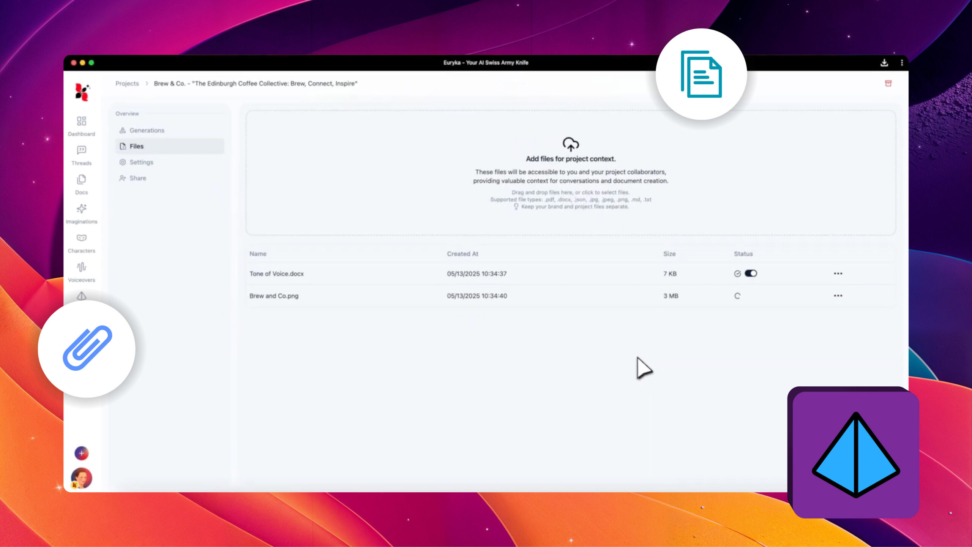Image resolution: width=972 pixels, height=547 pixels.
Task: Open the Tone of Voice.docx actions menu
Action: point(838,273)
